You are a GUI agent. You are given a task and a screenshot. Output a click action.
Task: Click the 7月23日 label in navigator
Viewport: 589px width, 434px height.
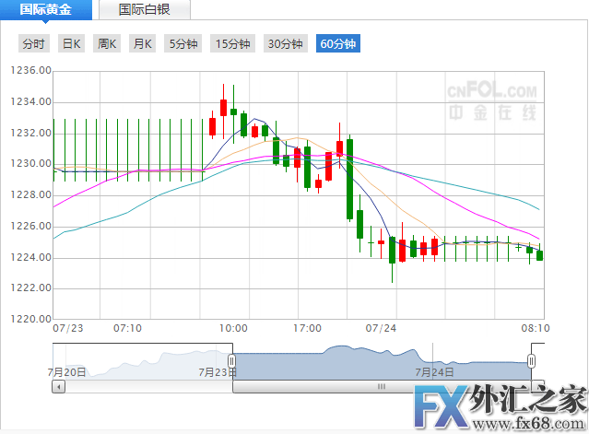(218, 372)
